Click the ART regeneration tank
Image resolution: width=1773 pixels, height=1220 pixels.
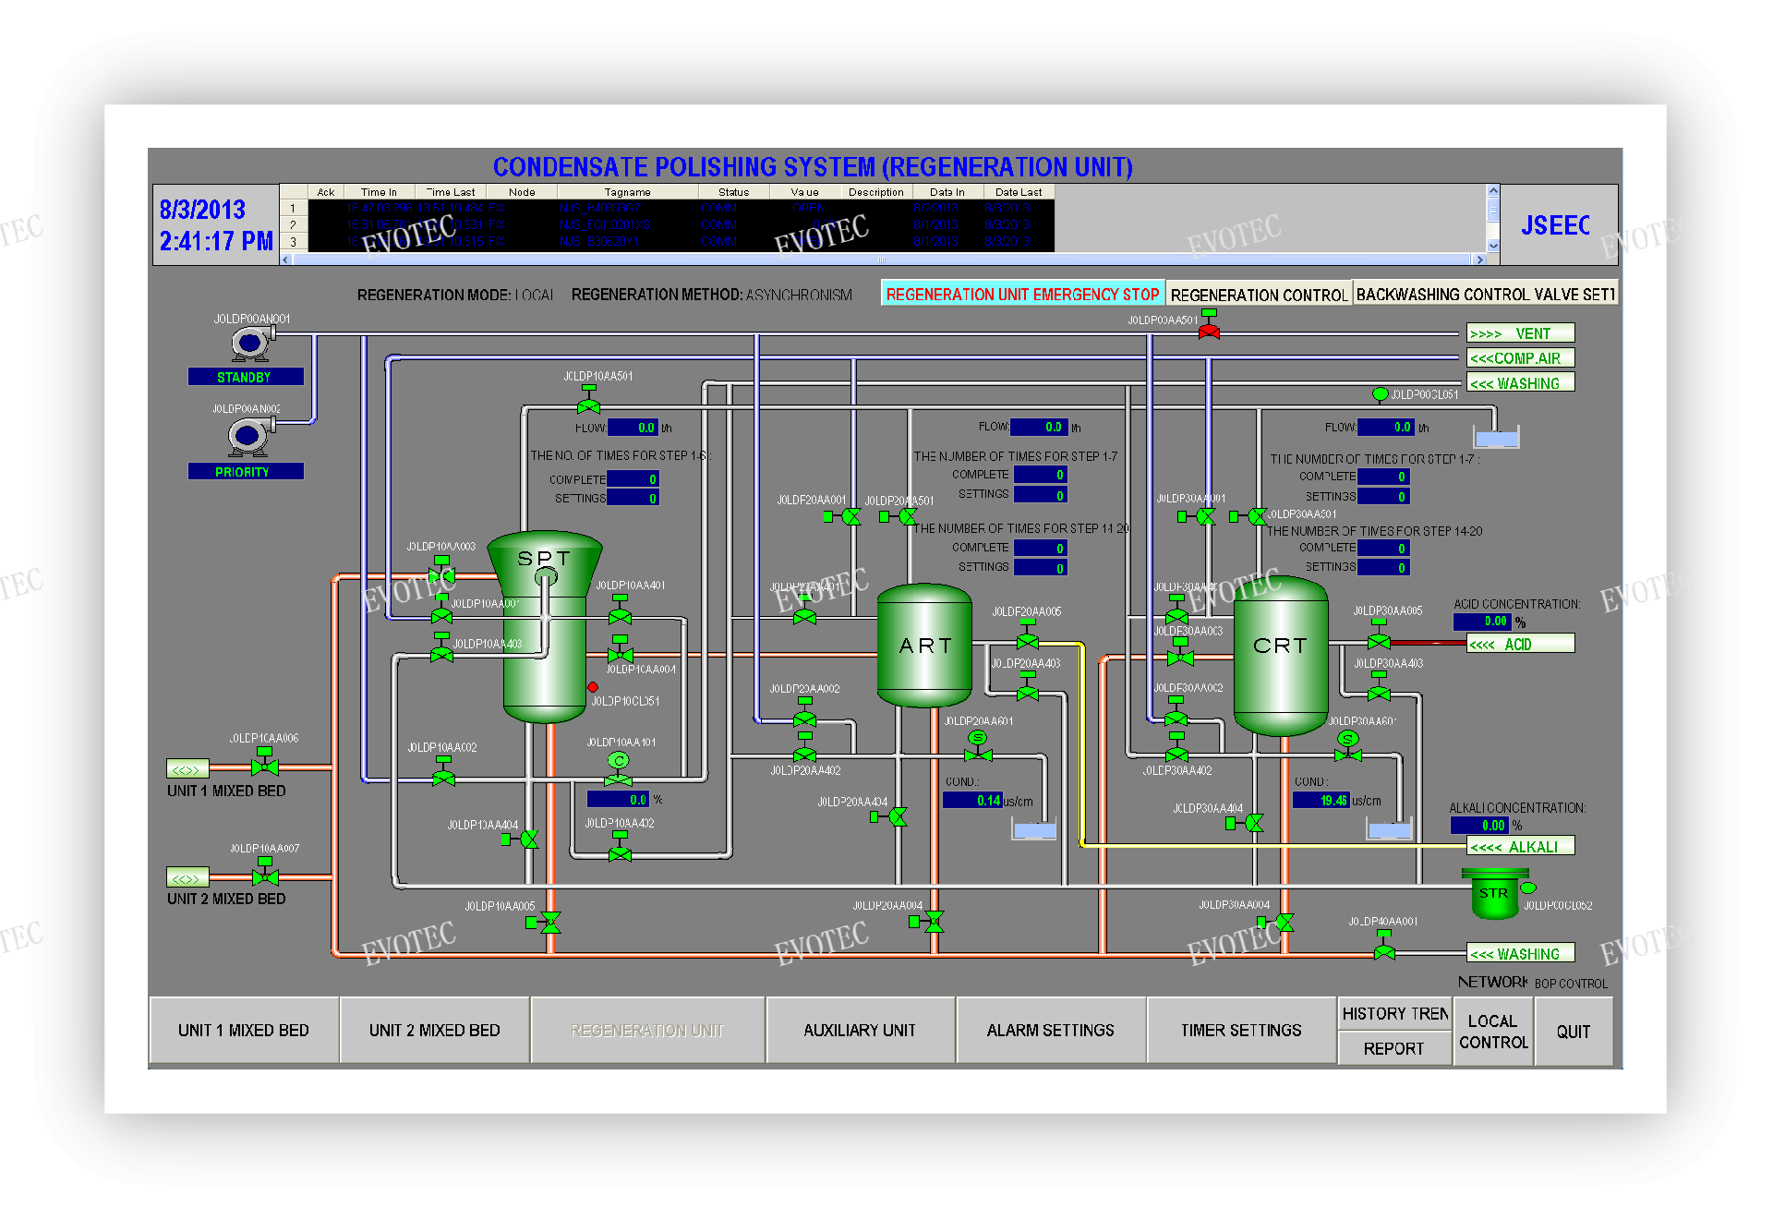point(923,645)
